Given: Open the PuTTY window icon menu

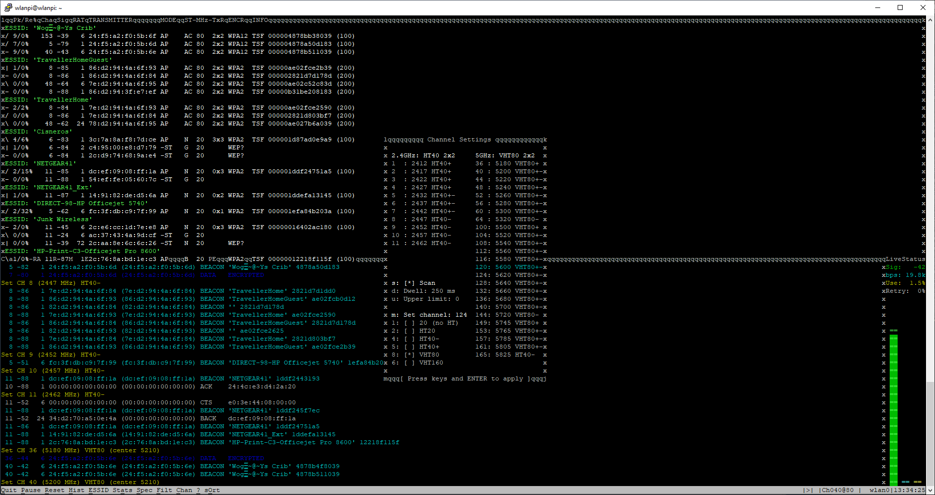Looking at the screenshot, I should [x=8, y=7].
